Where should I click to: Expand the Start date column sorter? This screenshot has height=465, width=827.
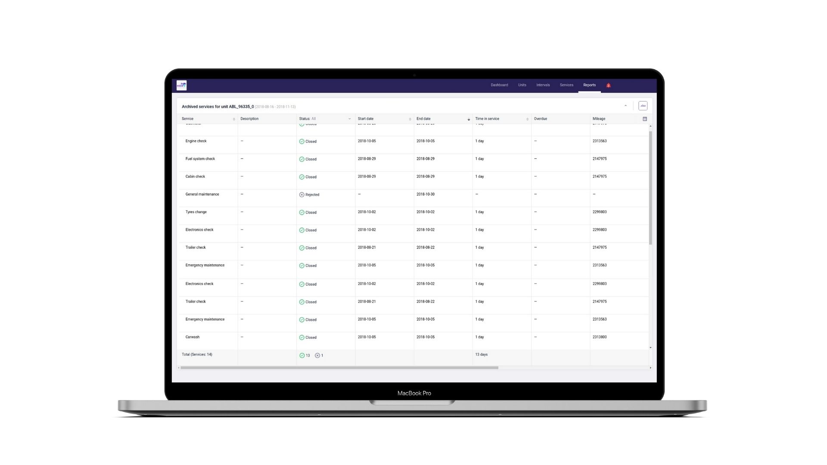point(410,119)
